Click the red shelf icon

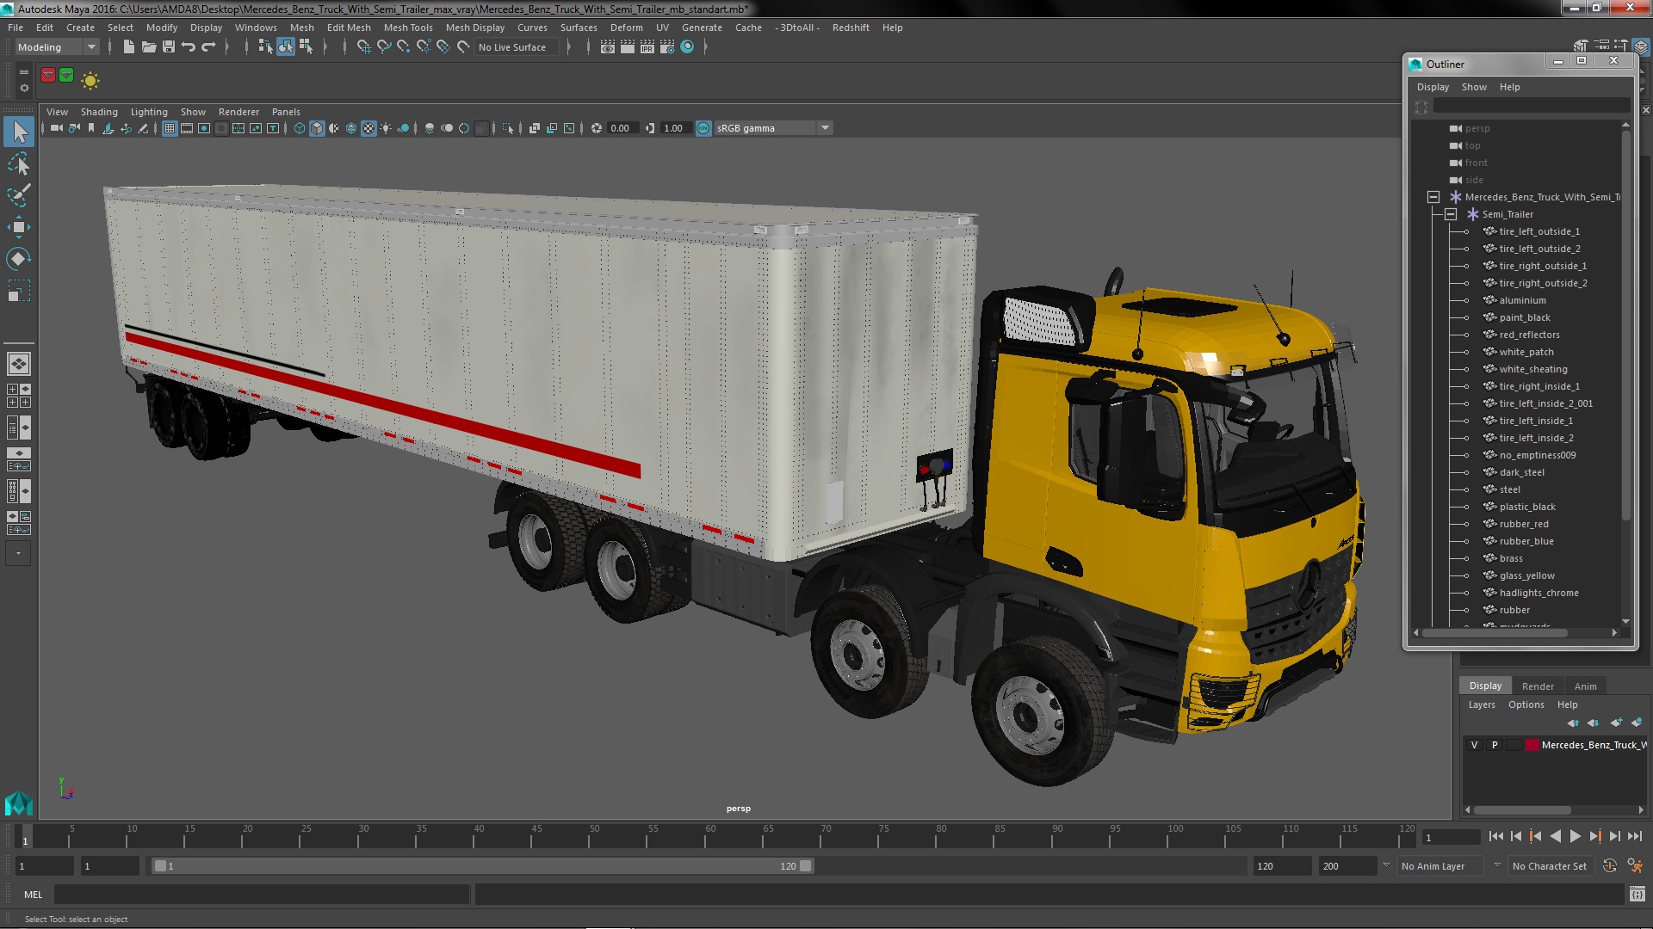(48, 76)
